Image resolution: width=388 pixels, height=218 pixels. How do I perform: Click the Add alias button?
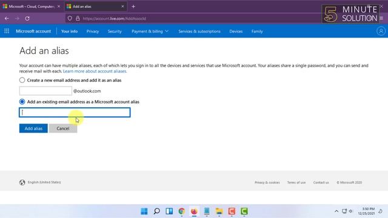click(33, 128)
